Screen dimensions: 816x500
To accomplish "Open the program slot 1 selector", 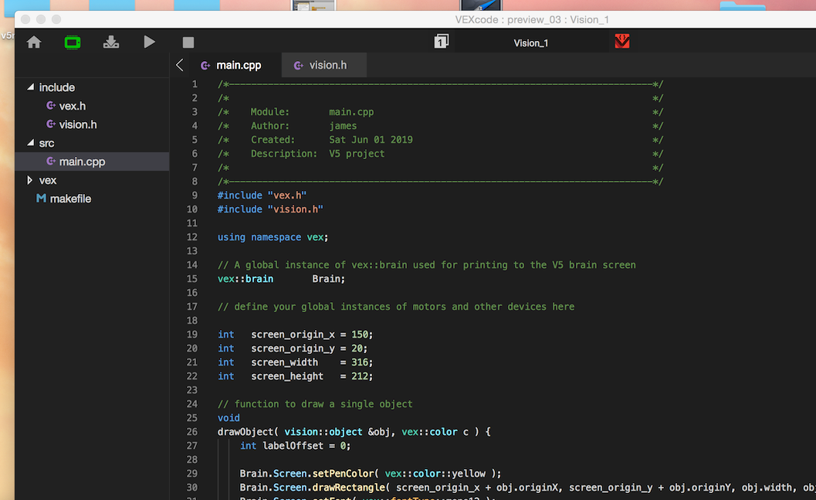I will pos(441,42).
